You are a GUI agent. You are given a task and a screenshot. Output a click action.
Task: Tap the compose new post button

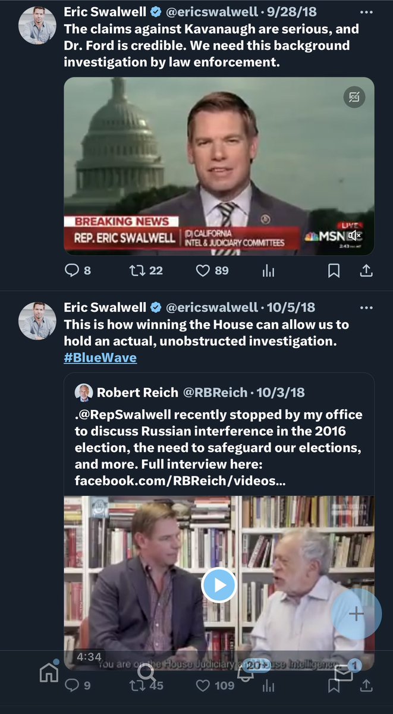pyautogui.click(x=356, y=615)
